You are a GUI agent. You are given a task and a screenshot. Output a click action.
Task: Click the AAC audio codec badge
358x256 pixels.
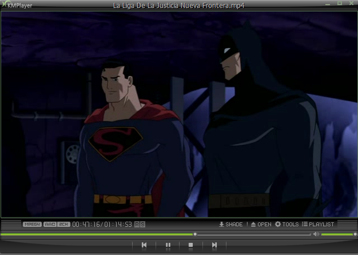coord(50,224)
